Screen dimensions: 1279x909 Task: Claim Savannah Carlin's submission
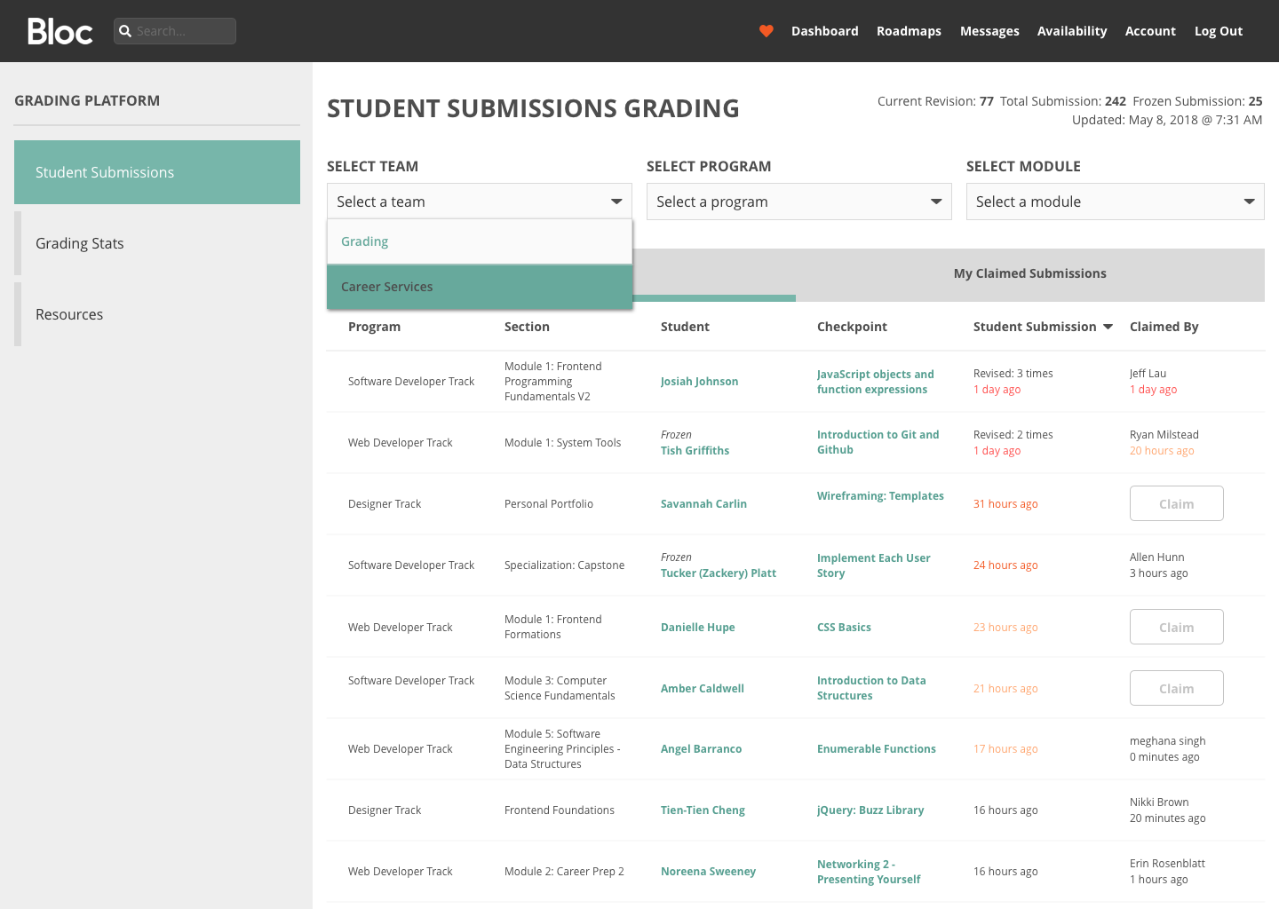click(x=1177, y=503)
